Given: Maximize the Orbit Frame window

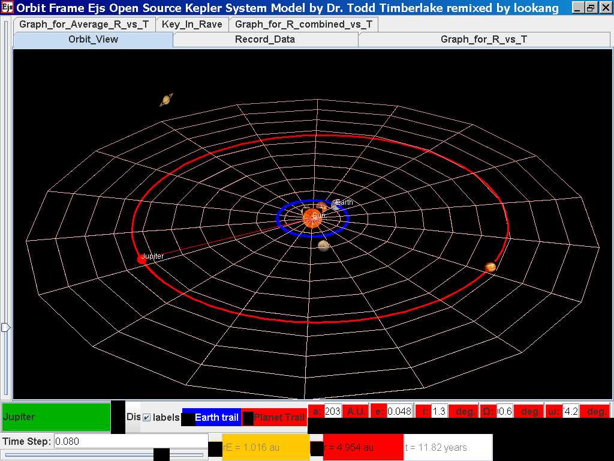Looking at the screenshot, I should tap(591, 7).
